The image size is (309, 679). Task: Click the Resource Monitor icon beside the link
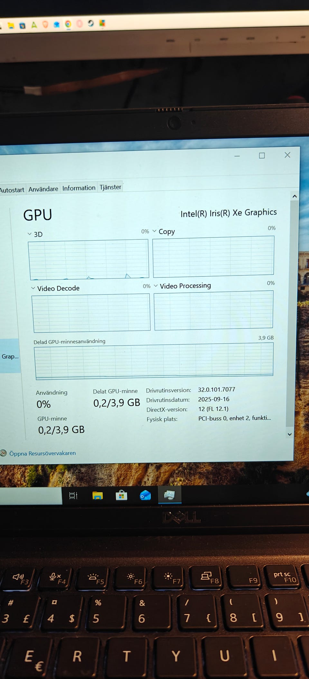click(x=3, y=453)
